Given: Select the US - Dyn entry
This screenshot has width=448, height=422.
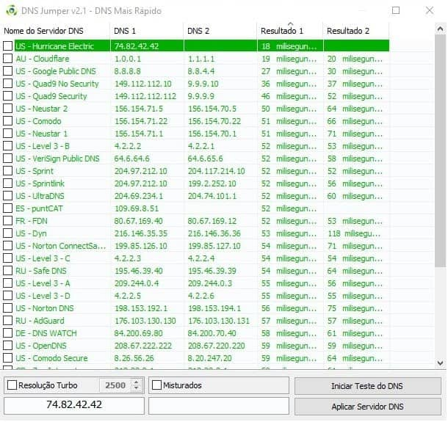Looking at the screenshot, I should pos(31,233).
